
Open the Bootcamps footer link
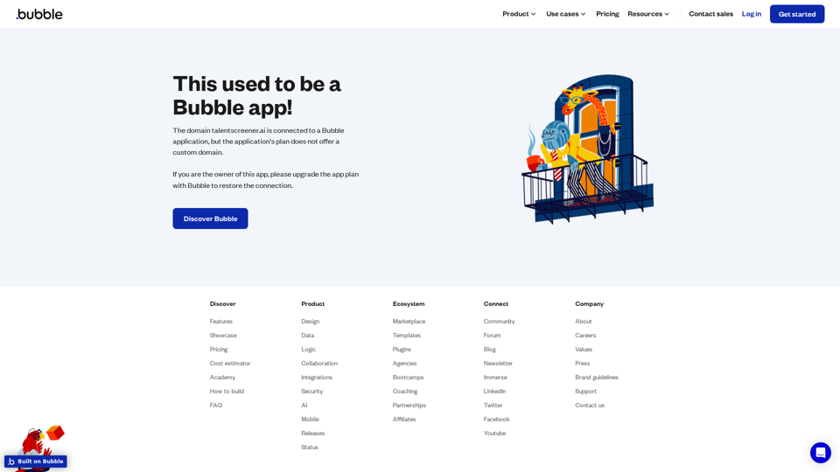click(408, 377)
